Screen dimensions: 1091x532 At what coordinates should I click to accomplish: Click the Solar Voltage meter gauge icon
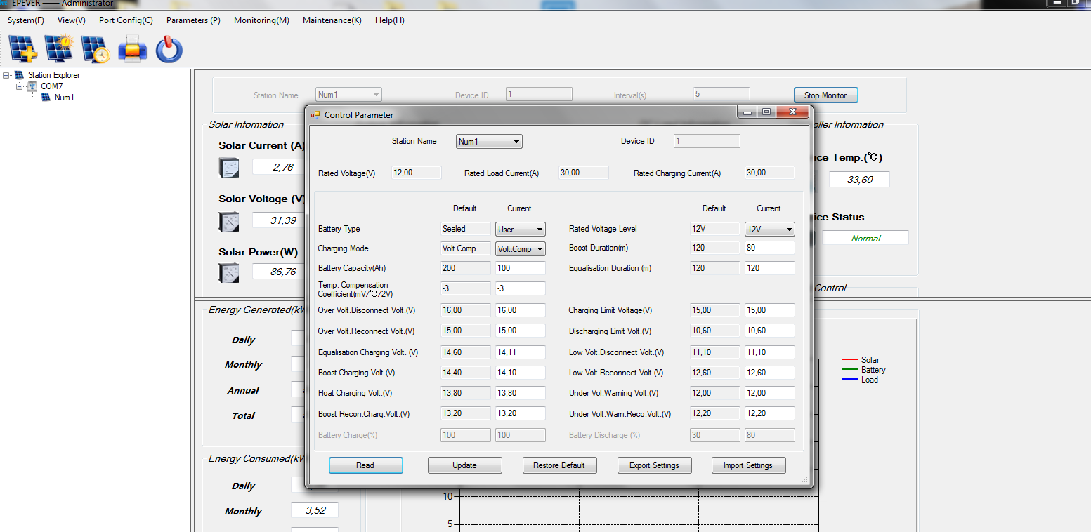(x=229, y=221)
